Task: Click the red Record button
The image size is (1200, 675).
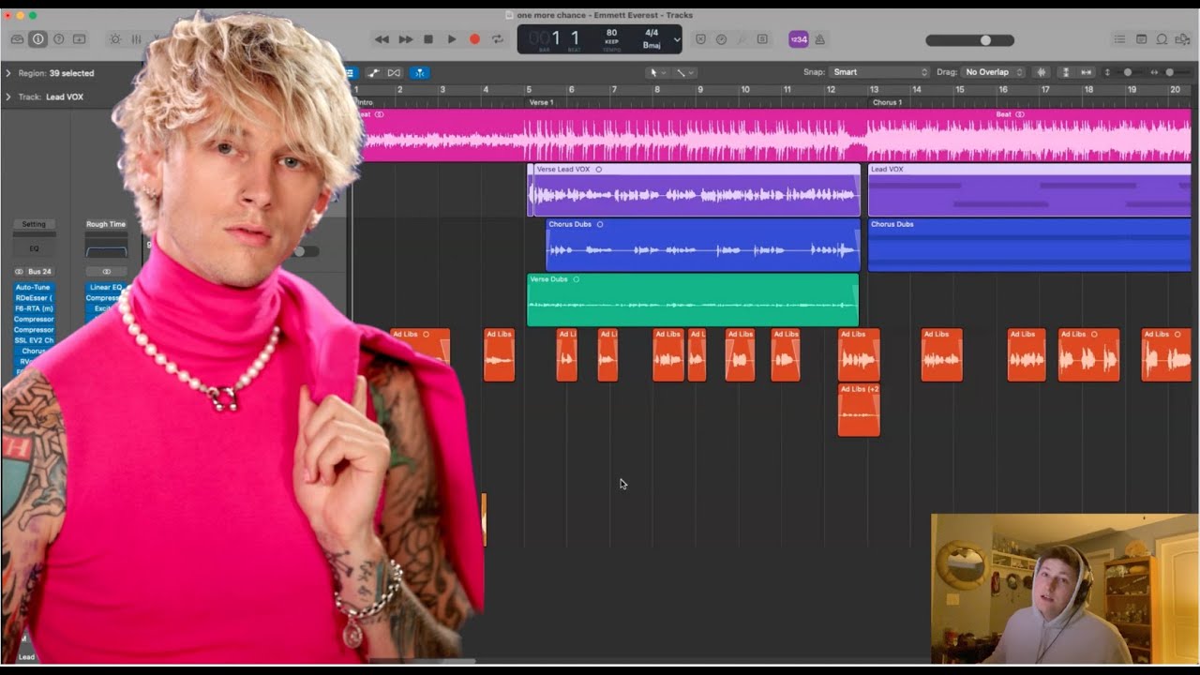Action: pyautogui.click(x=474, y=39)
